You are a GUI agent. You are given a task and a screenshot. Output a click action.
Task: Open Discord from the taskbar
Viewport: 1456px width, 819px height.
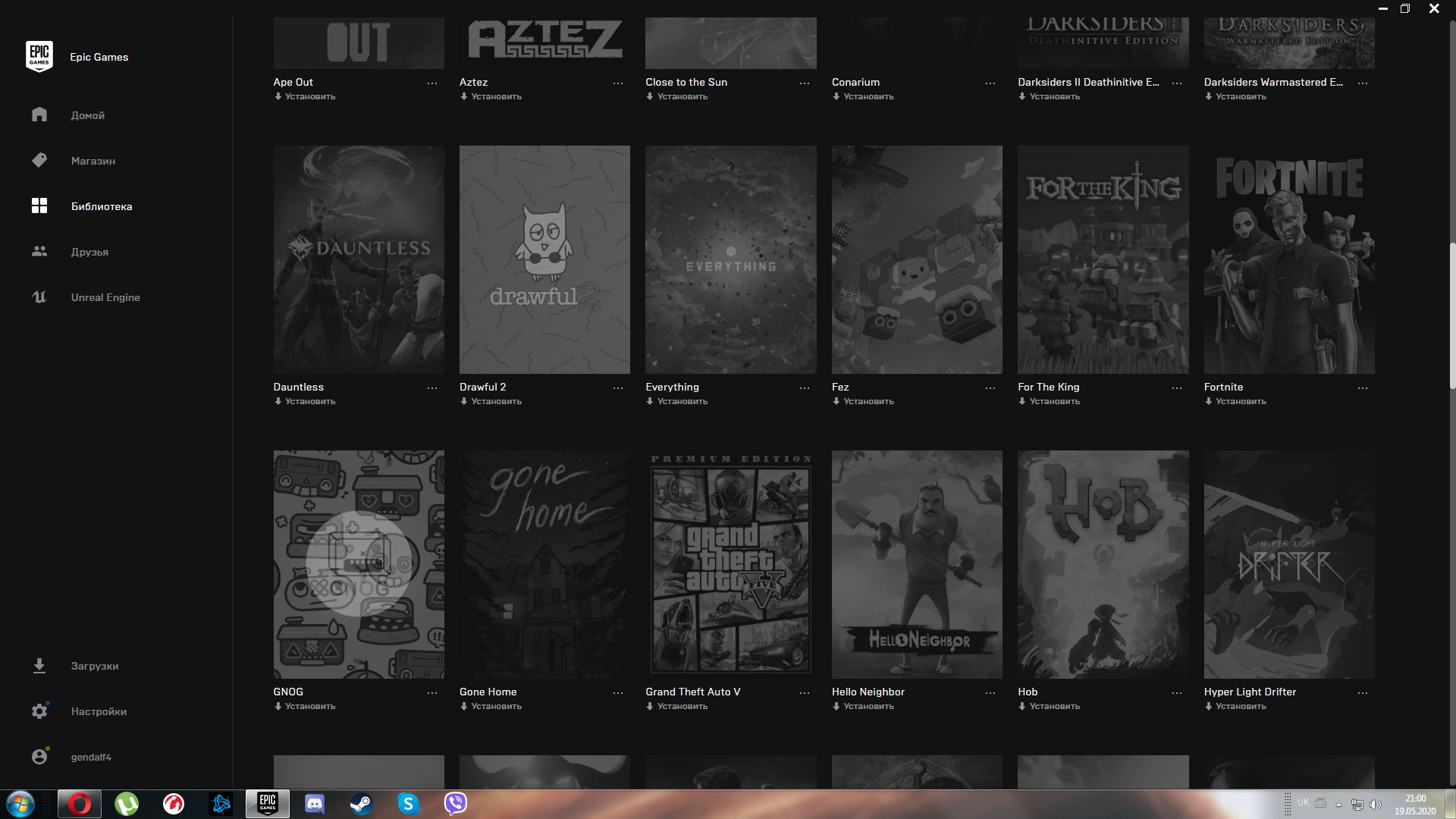(x=314, y=804)
